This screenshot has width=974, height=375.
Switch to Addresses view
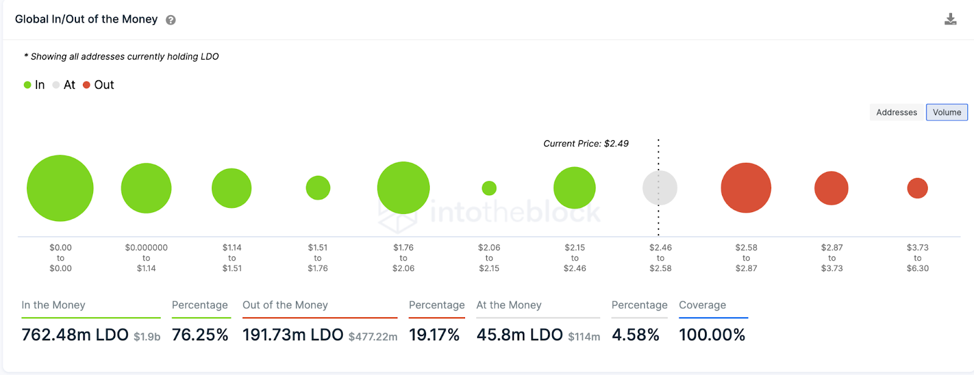click(896, 112)
